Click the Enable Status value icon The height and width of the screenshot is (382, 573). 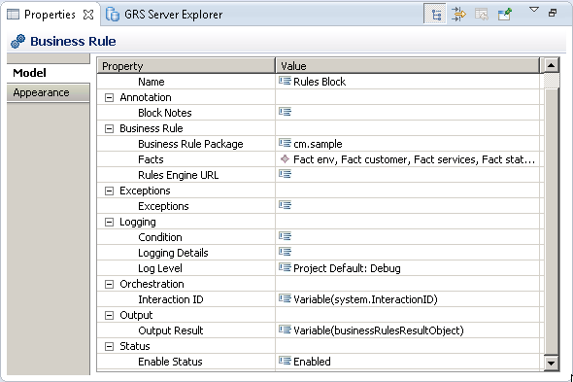click(285, 361)
